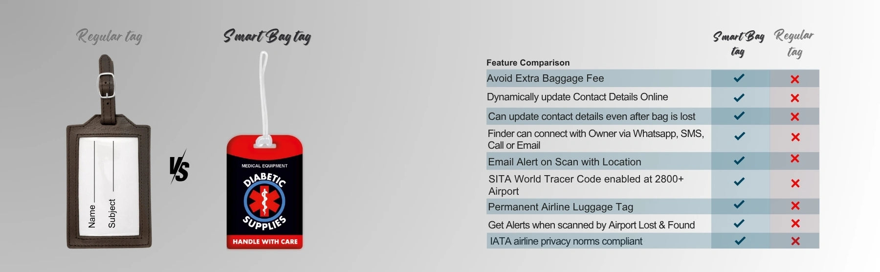Click the checkmark for IATA airline privacy norms
This screenshot has width=880, height=272.
[740, 241]
